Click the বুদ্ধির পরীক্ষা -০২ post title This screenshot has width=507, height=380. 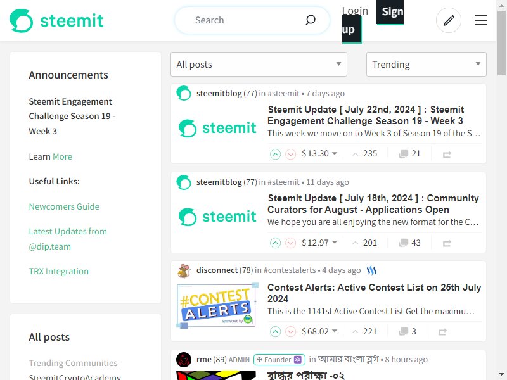[x=306, y=375]
